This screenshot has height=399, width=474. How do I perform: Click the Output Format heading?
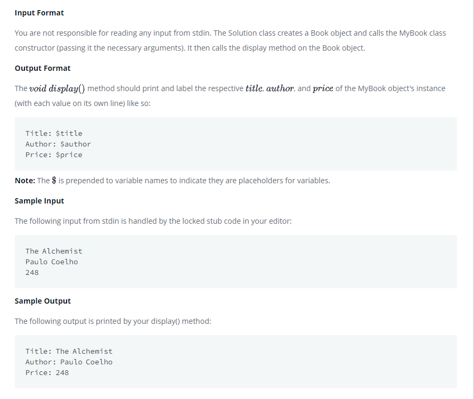[x=43, y=68]
